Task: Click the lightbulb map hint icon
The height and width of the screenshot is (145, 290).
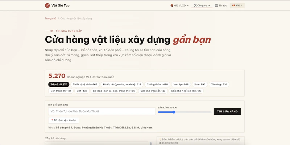Action: pyautogui.click(x=160, y=140)
